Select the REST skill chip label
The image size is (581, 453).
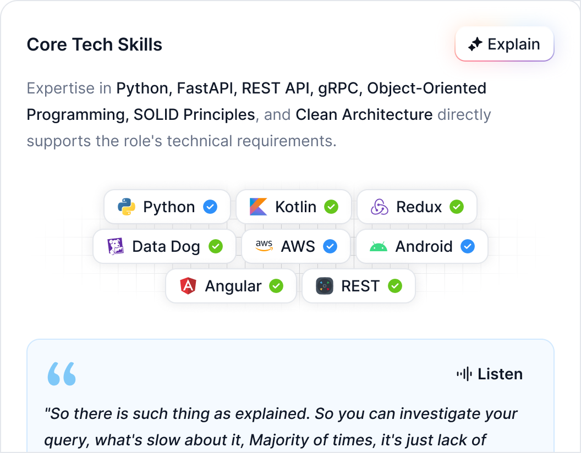click(x=360, y=286)
